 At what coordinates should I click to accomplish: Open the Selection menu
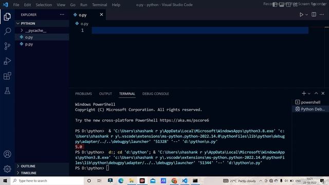click(x=44, y=5)
